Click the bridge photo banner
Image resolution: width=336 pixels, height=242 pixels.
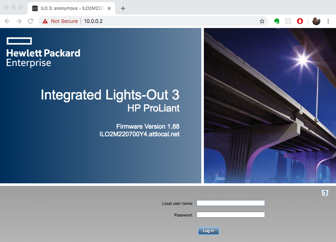coord(270,106)
